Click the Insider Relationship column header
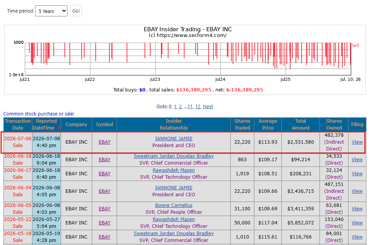The height and width of the screenshot is (245, 371). pos(173,124)
